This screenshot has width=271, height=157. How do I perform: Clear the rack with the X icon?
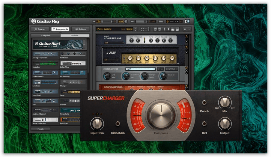[x=185, y=29]
